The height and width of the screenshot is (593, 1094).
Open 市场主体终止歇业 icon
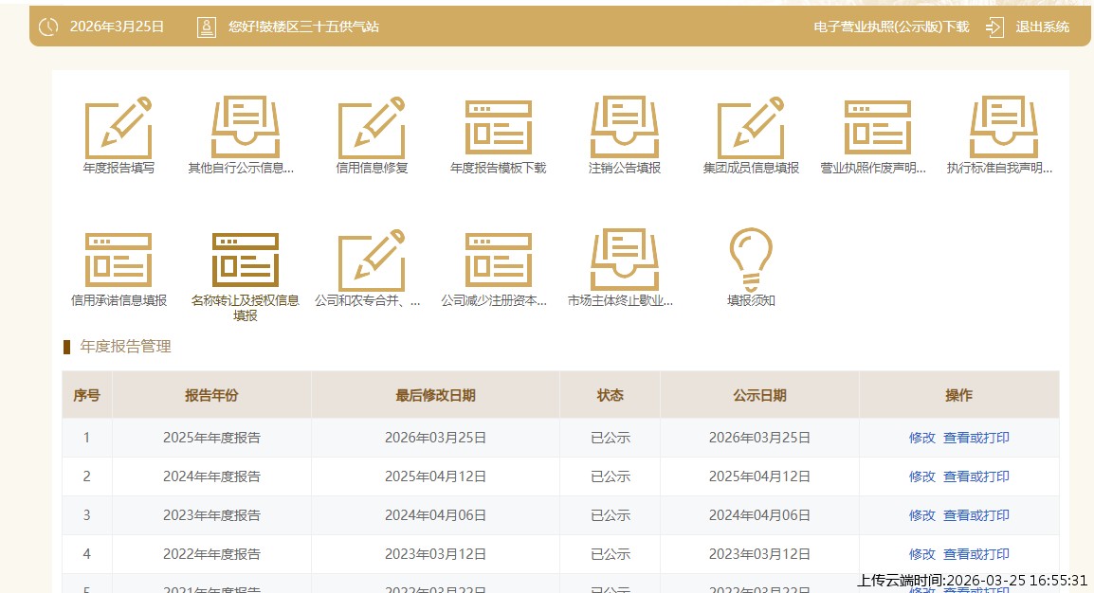tap(624, 261)
